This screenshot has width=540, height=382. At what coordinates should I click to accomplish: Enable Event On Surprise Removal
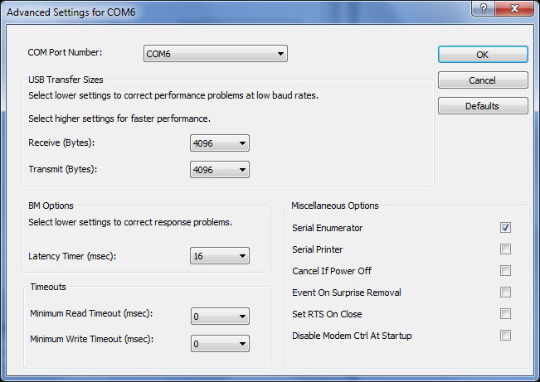[505, 293]
